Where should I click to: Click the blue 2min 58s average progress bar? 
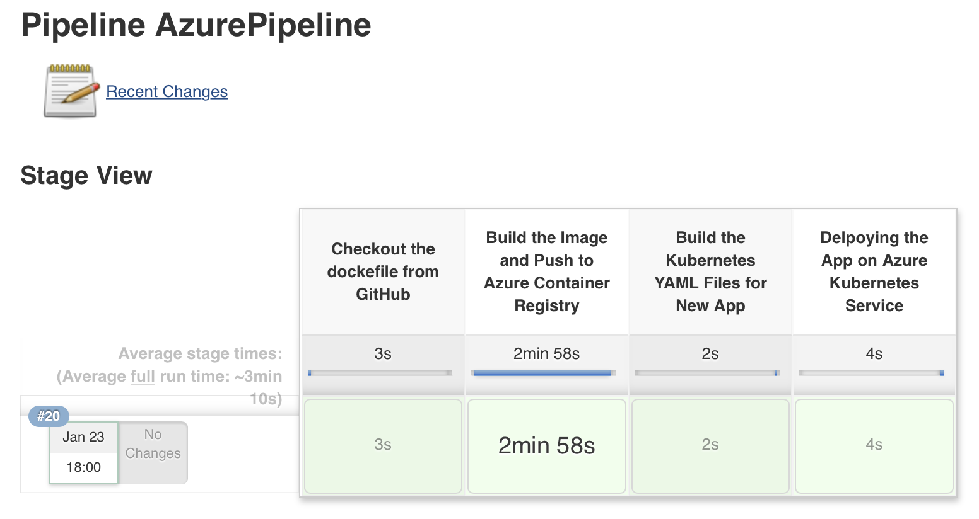tap(542, 373)
